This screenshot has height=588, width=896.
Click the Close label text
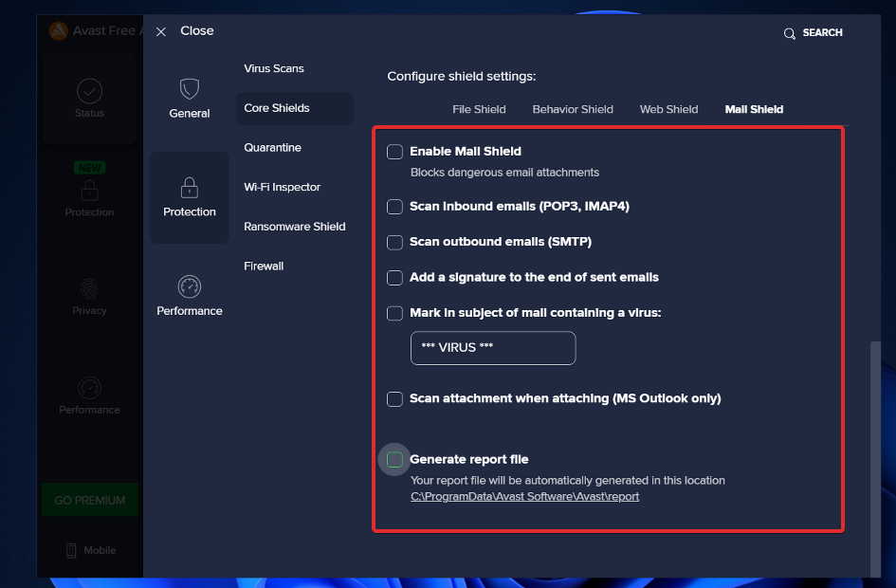197,31
